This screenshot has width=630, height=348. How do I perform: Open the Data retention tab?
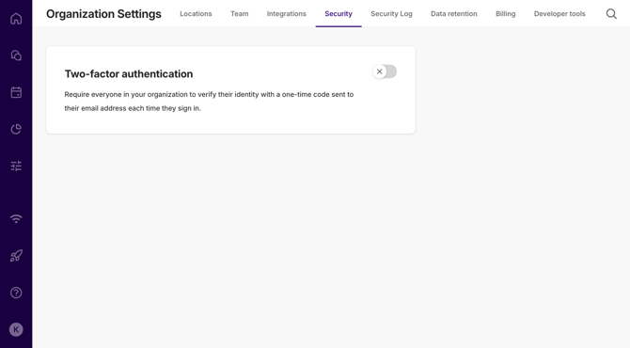pos(454,14)
